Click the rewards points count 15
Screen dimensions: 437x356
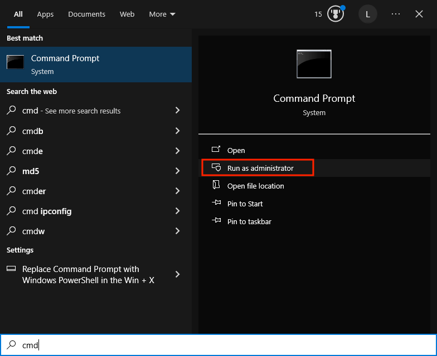[318, 14]
